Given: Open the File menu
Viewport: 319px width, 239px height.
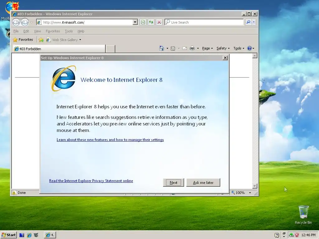Looking at the screenshot, I should click(x=16, y=31).
